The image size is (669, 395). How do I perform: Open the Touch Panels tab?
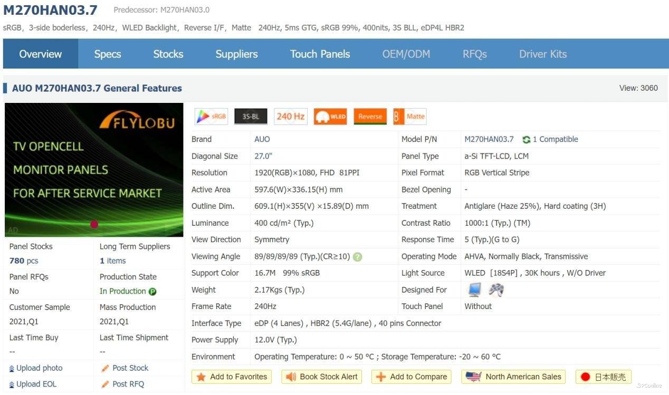coord(320,54)
